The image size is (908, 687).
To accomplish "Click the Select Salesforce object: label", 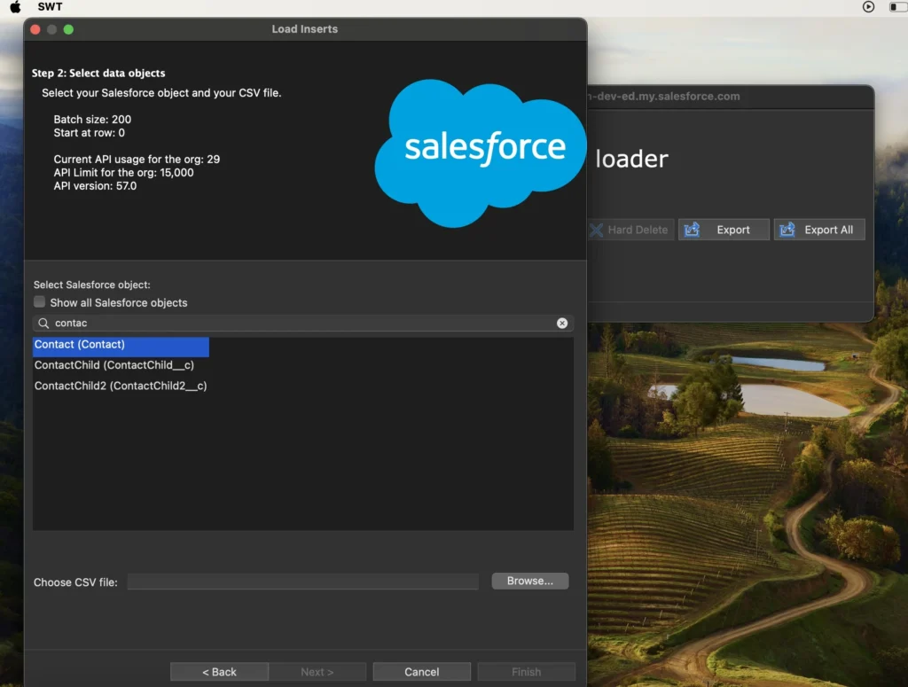I will (x=91, y=285).
